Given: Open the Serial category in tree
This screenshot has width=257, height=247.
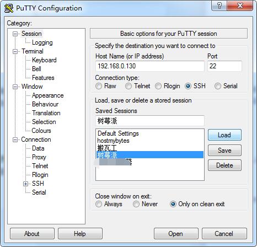Looking at the screenshot, I should tap(39, 192).
